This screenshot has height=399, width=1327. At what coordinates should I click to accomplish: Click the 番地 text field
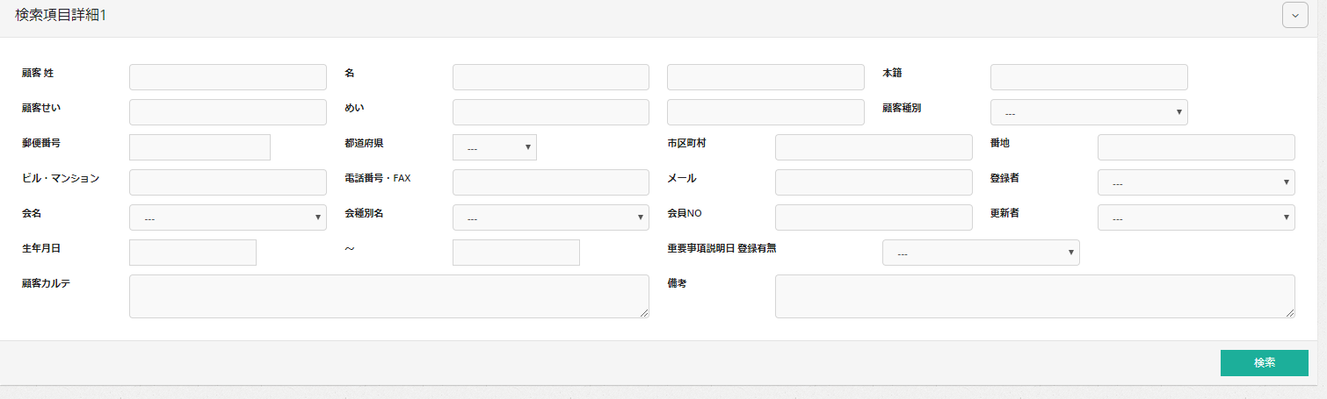pos(1195,147)
